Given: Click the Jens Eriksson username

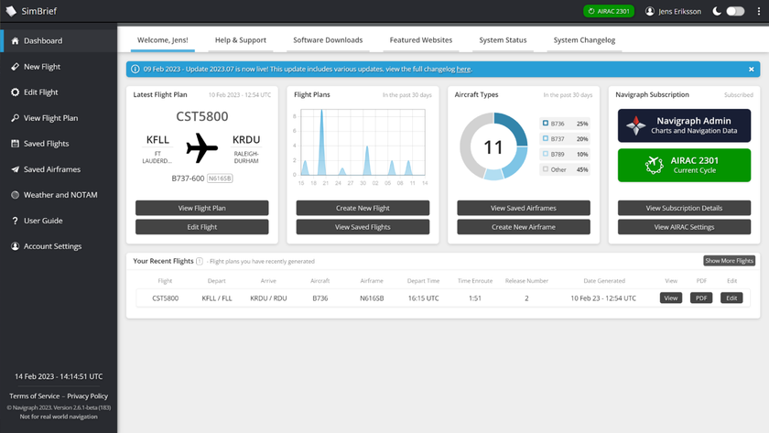Looking at the screenshot, I should pyautogui.click(x=679, y=11).
